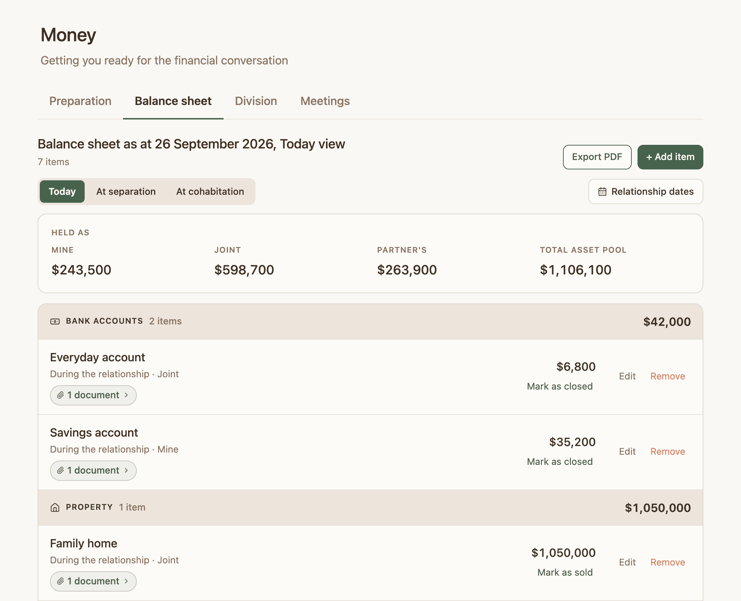Click the calendar icon in Relationship dates

[602, 192]
